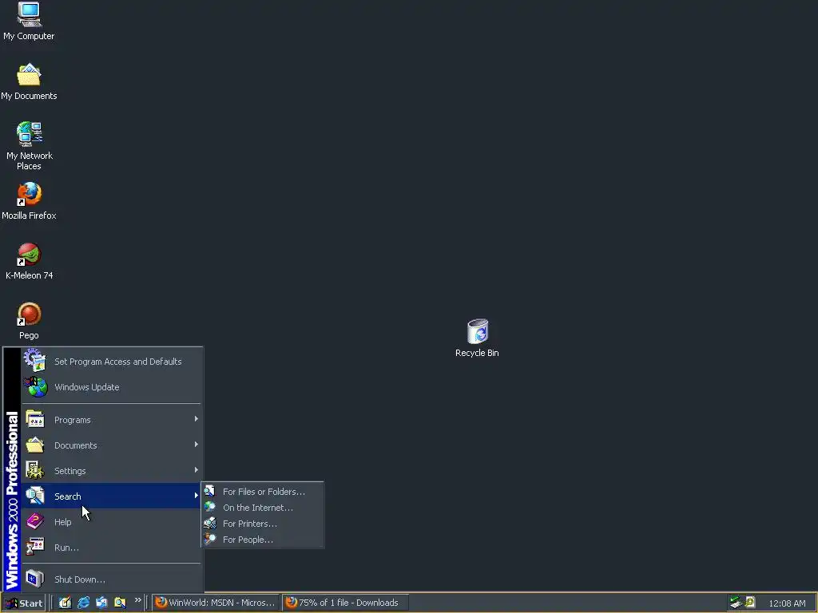Switch to 75% of 1 file Downloads window
The image size is (818, 613).
tap(345, 603)
